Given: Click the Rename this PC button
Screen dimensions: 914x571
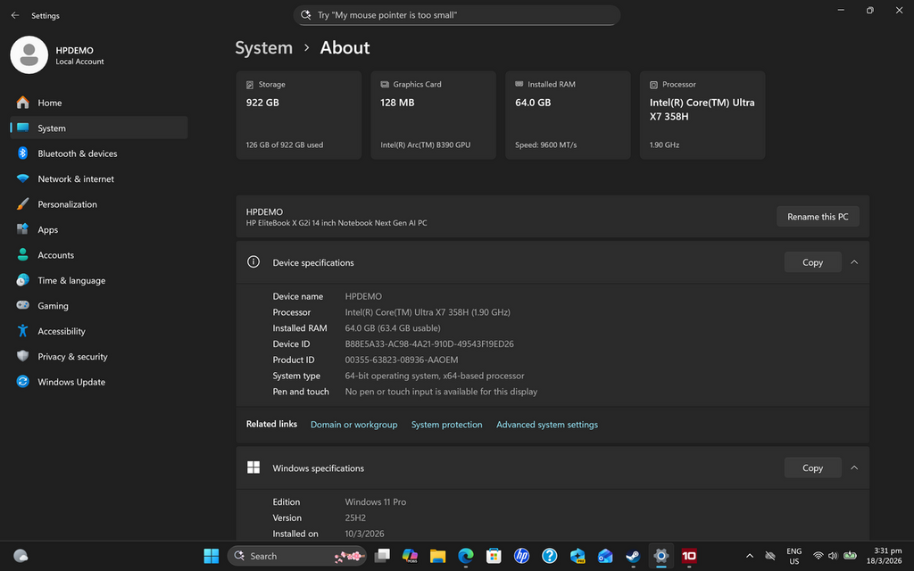Looking at the screenshot, I should [818, 217].
